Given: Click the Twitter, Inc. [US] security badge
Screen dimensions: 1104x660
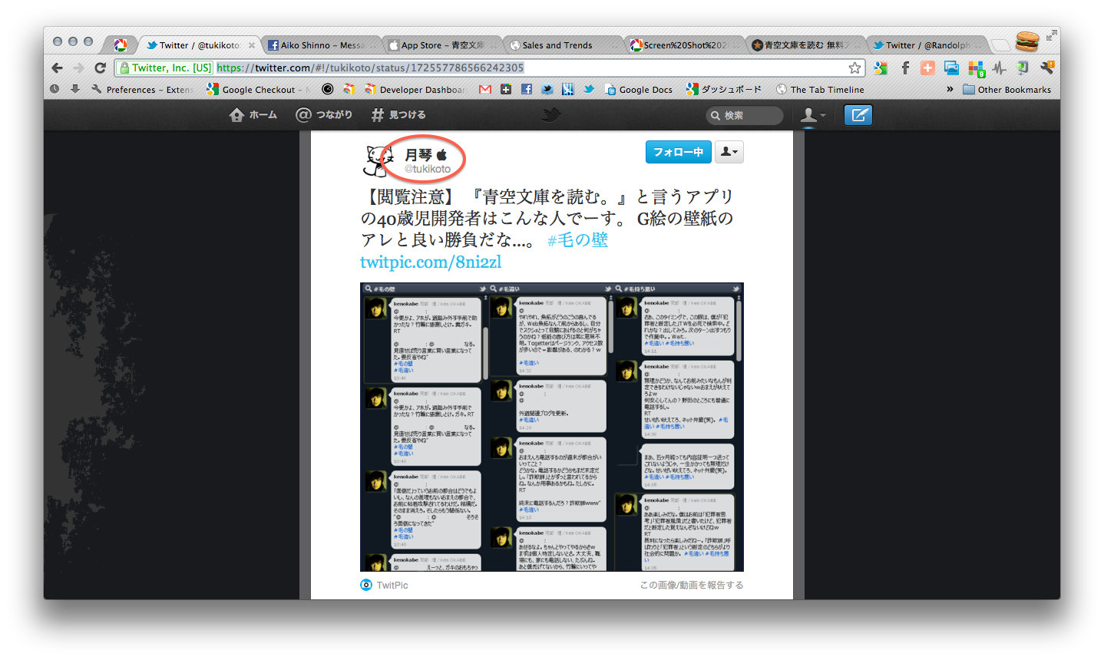Looking at the screenshot, I should [x=165, y=68].
